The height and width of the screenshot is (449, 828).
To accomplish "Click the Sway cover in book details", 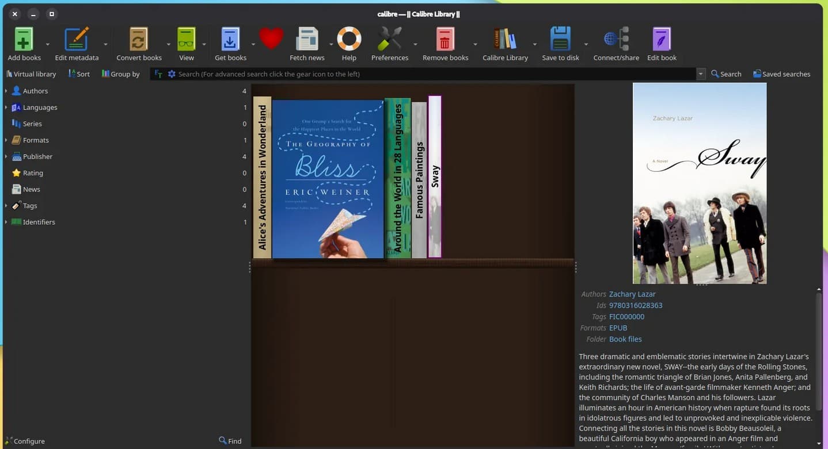I will (700, 183).
